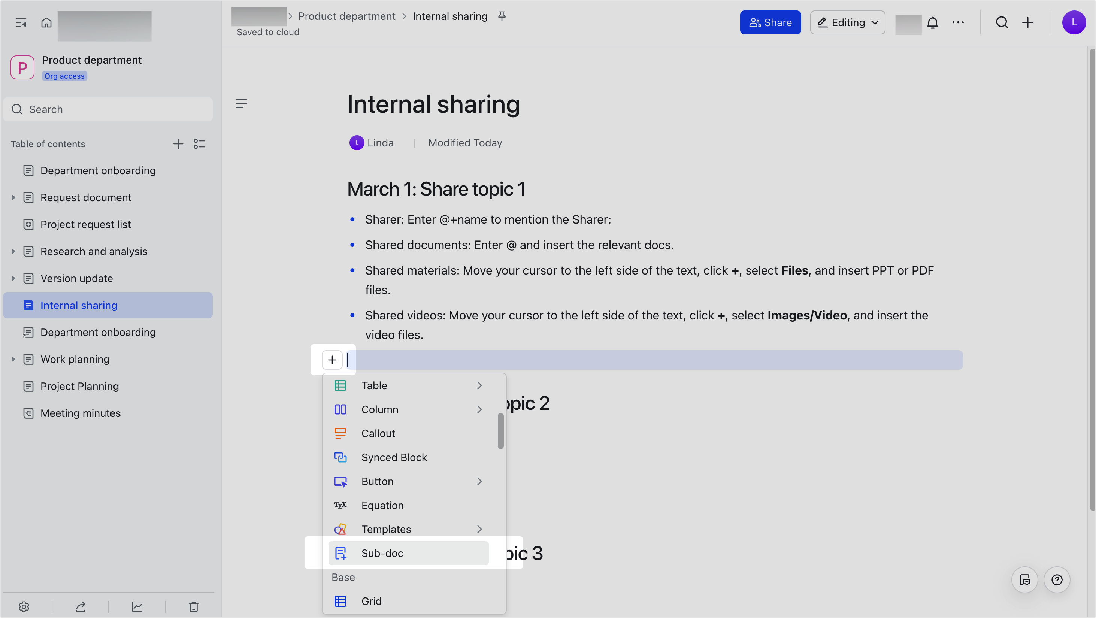Expand the Research and analysis node
This screenshot has width=1096, height=618.
pos(13,251)
